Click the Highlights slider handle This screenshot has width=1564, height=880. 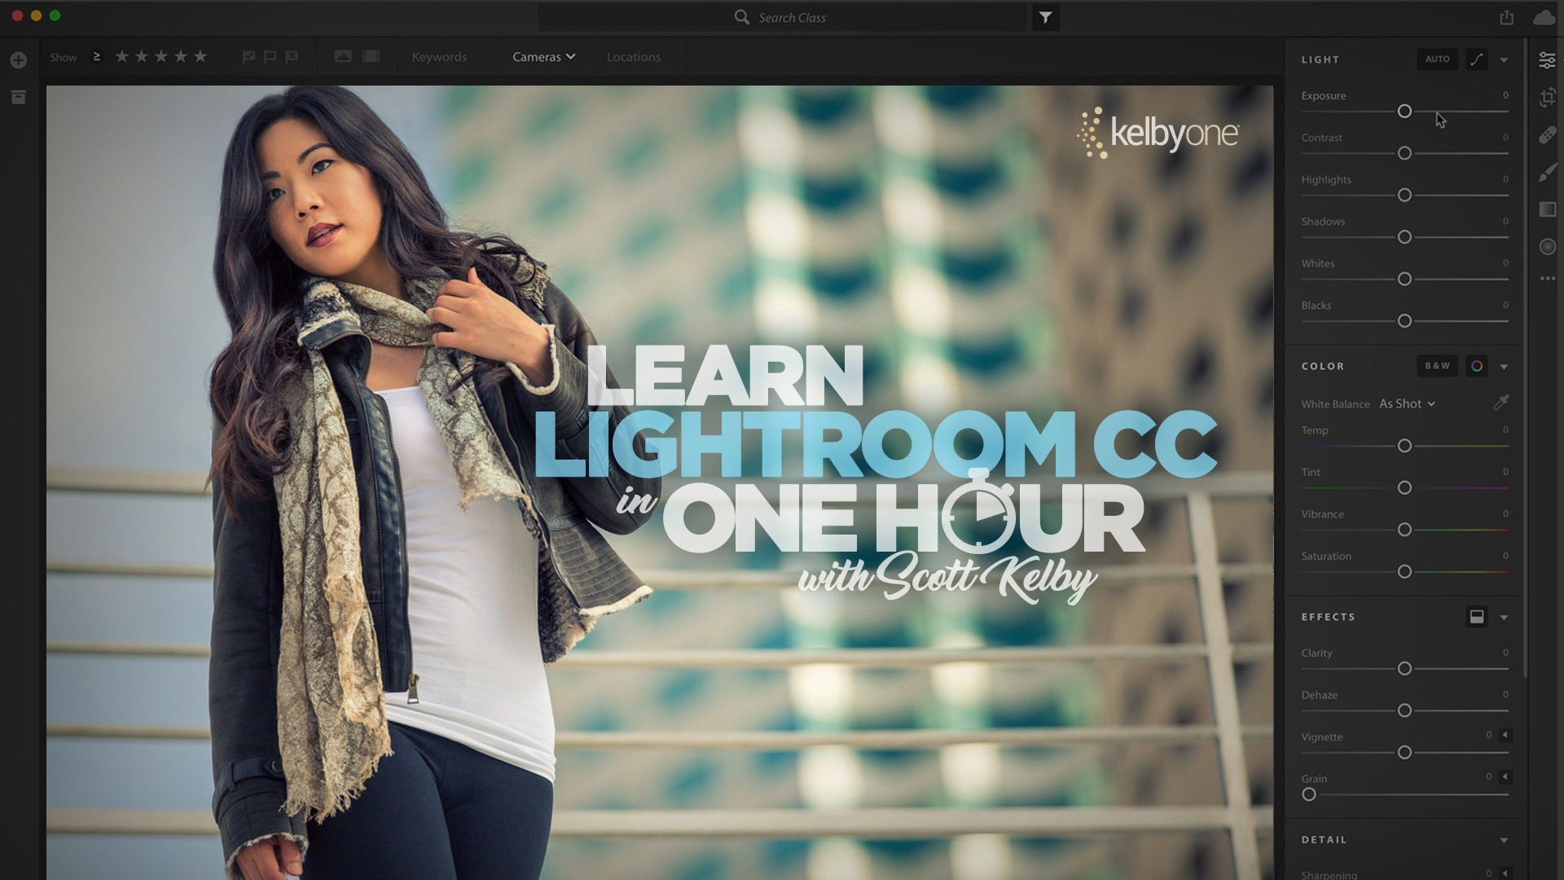(1404, 196)
